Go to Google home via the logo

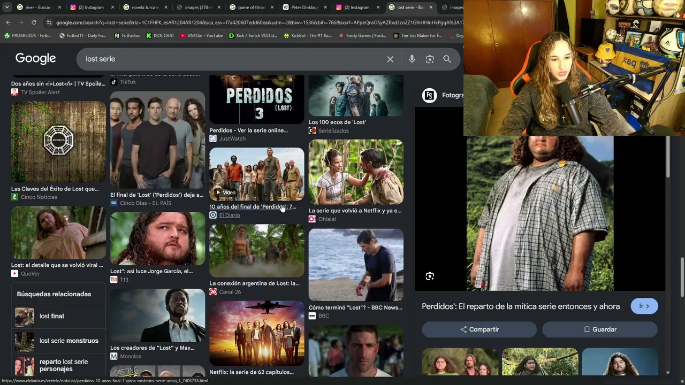pyautogui.click(x=35, y=59)
